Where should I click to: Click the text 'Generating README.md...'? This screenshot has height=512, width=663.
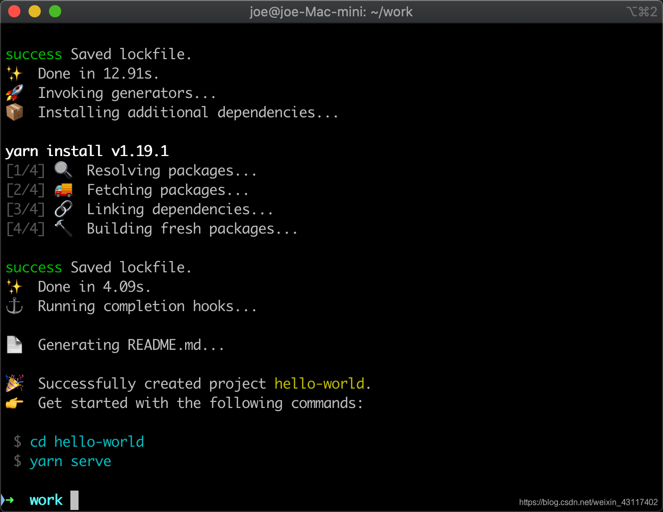tap(131, 345)
